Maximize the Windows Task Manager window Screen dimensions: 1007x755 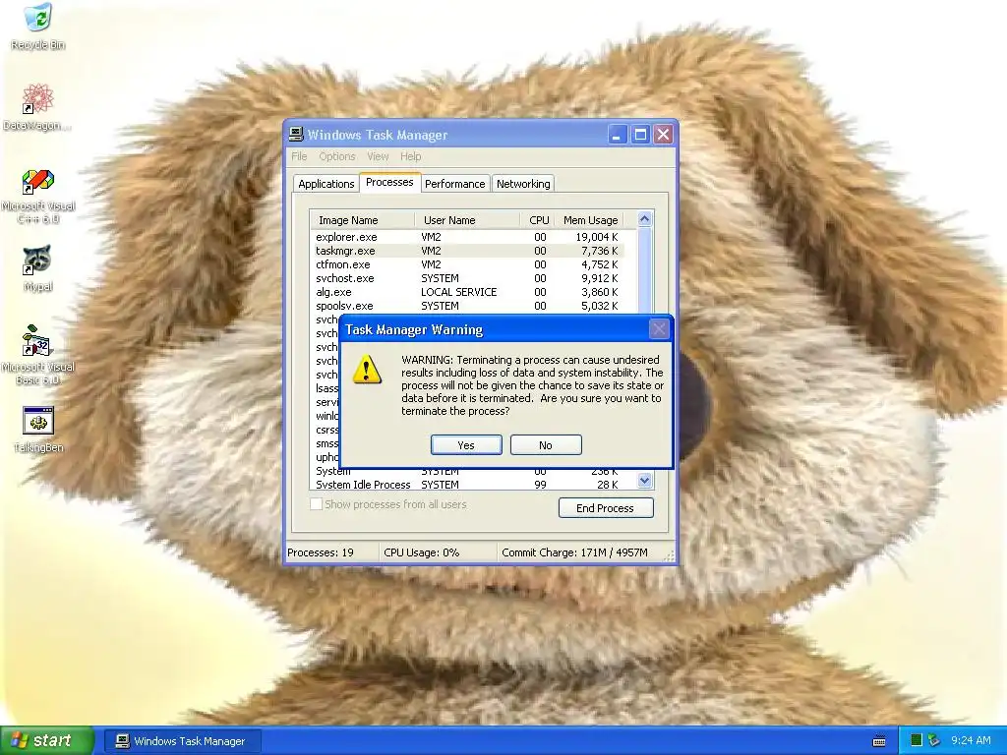(x=640, y=135)
